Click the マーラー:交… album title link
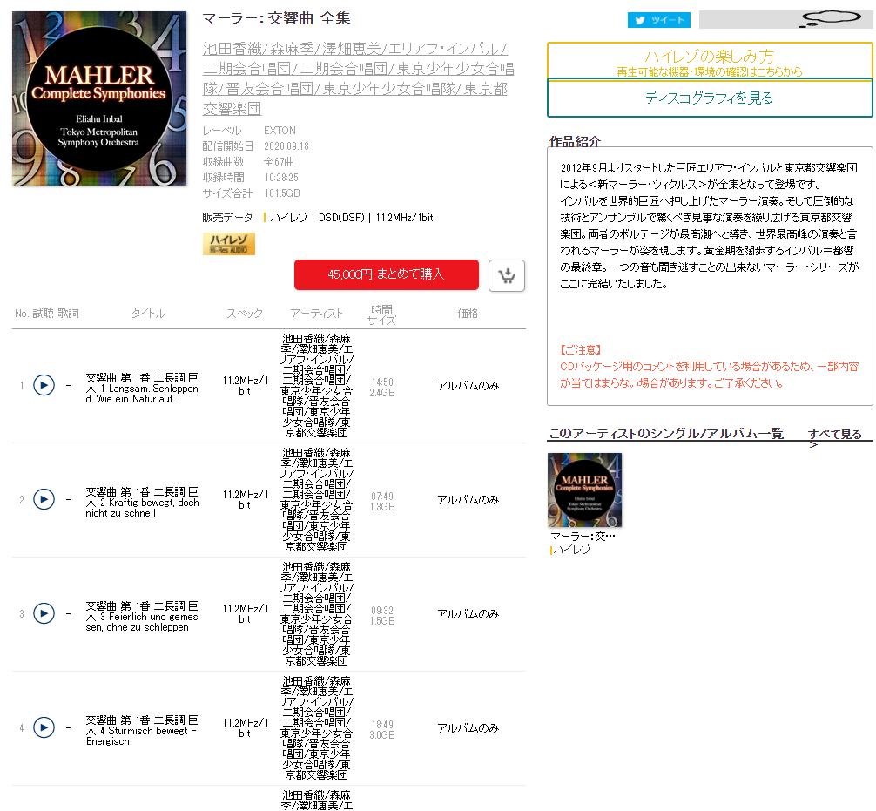876x811 pixels. click(x=583, y=536)
